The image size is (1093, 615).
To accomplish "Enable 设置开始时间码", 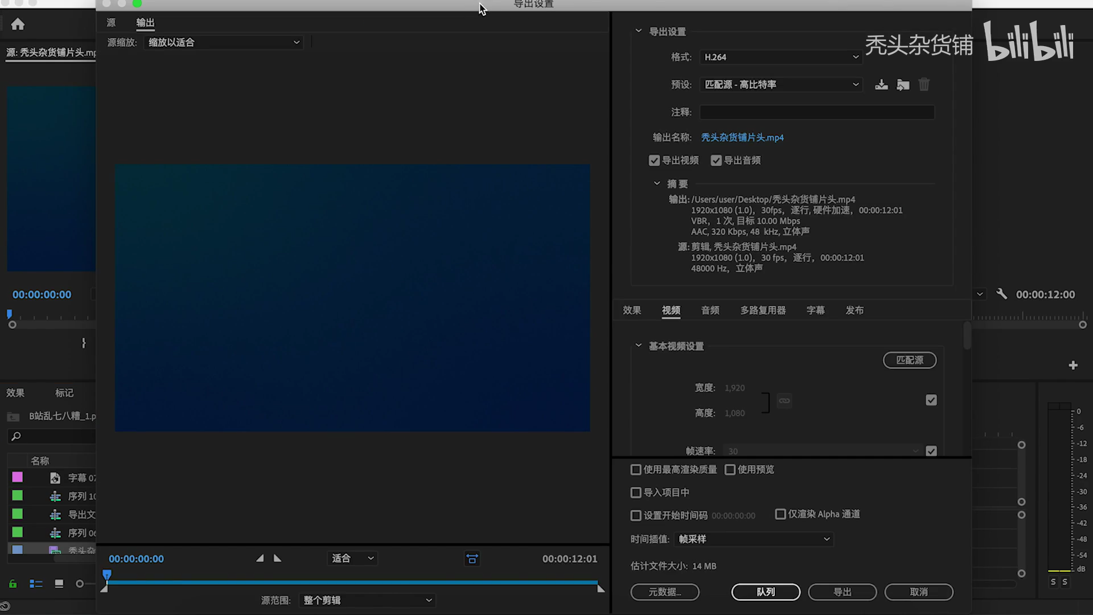I will tap(636, 515).
